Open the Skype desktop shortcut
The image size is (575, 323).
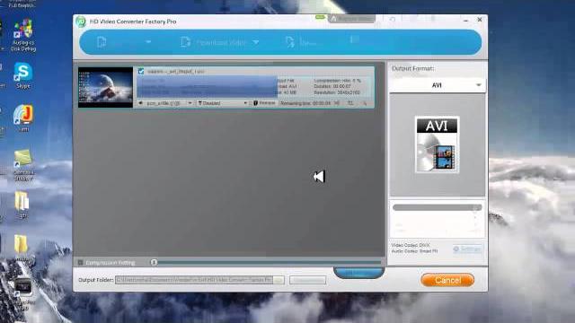pos(22,75)
